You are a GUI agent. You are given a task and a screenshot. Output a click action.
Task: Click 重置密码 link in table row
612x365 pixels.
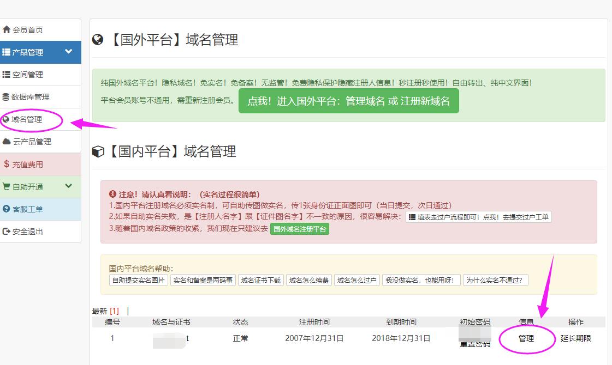point(474,344)
